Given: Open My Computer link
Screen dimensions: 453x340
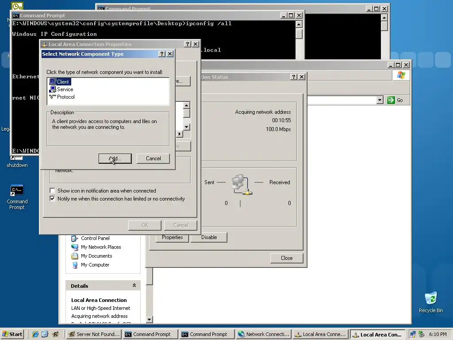Looking at the screenshot, I should pyautogui.click(x=95, y=265).
